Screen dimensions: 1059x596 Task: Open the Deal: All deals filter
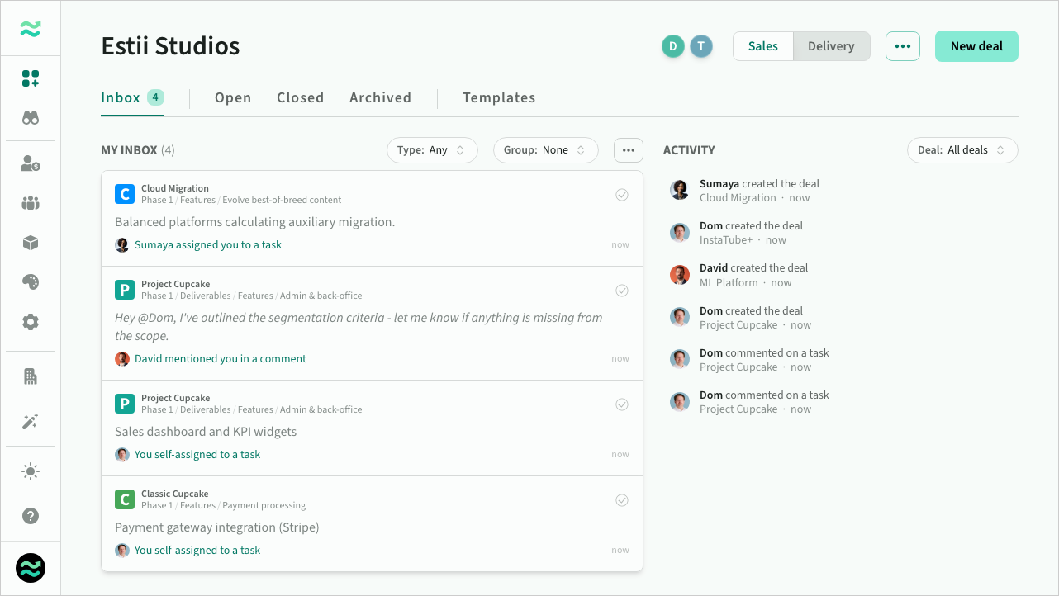point(962,150)
